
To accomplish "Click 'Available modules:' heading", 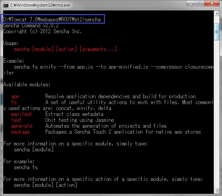I will click(x=27, y=84).
